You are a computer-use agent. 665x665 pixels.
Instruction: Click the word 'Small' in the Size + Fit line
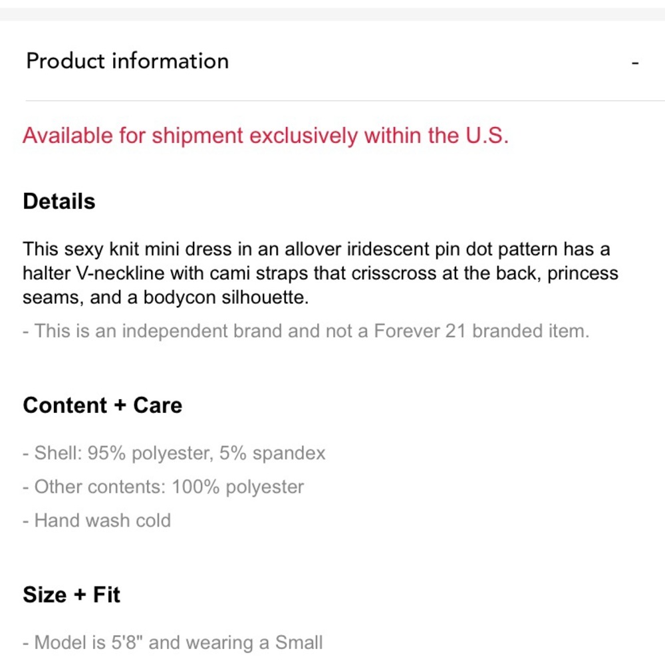pos(299,642)
